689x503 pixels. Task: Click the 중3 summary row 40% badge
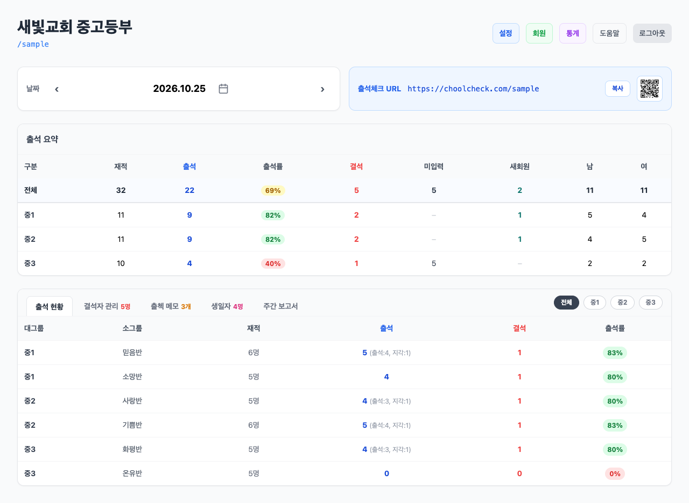coord(273,263)
